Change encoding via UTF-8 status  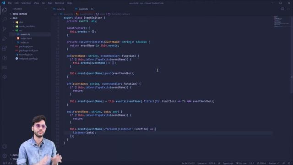[x=212, y=163]
